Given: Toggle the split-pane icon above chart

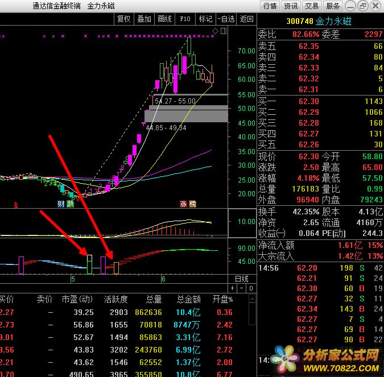Looking at the screenshot, I should 224,31.
